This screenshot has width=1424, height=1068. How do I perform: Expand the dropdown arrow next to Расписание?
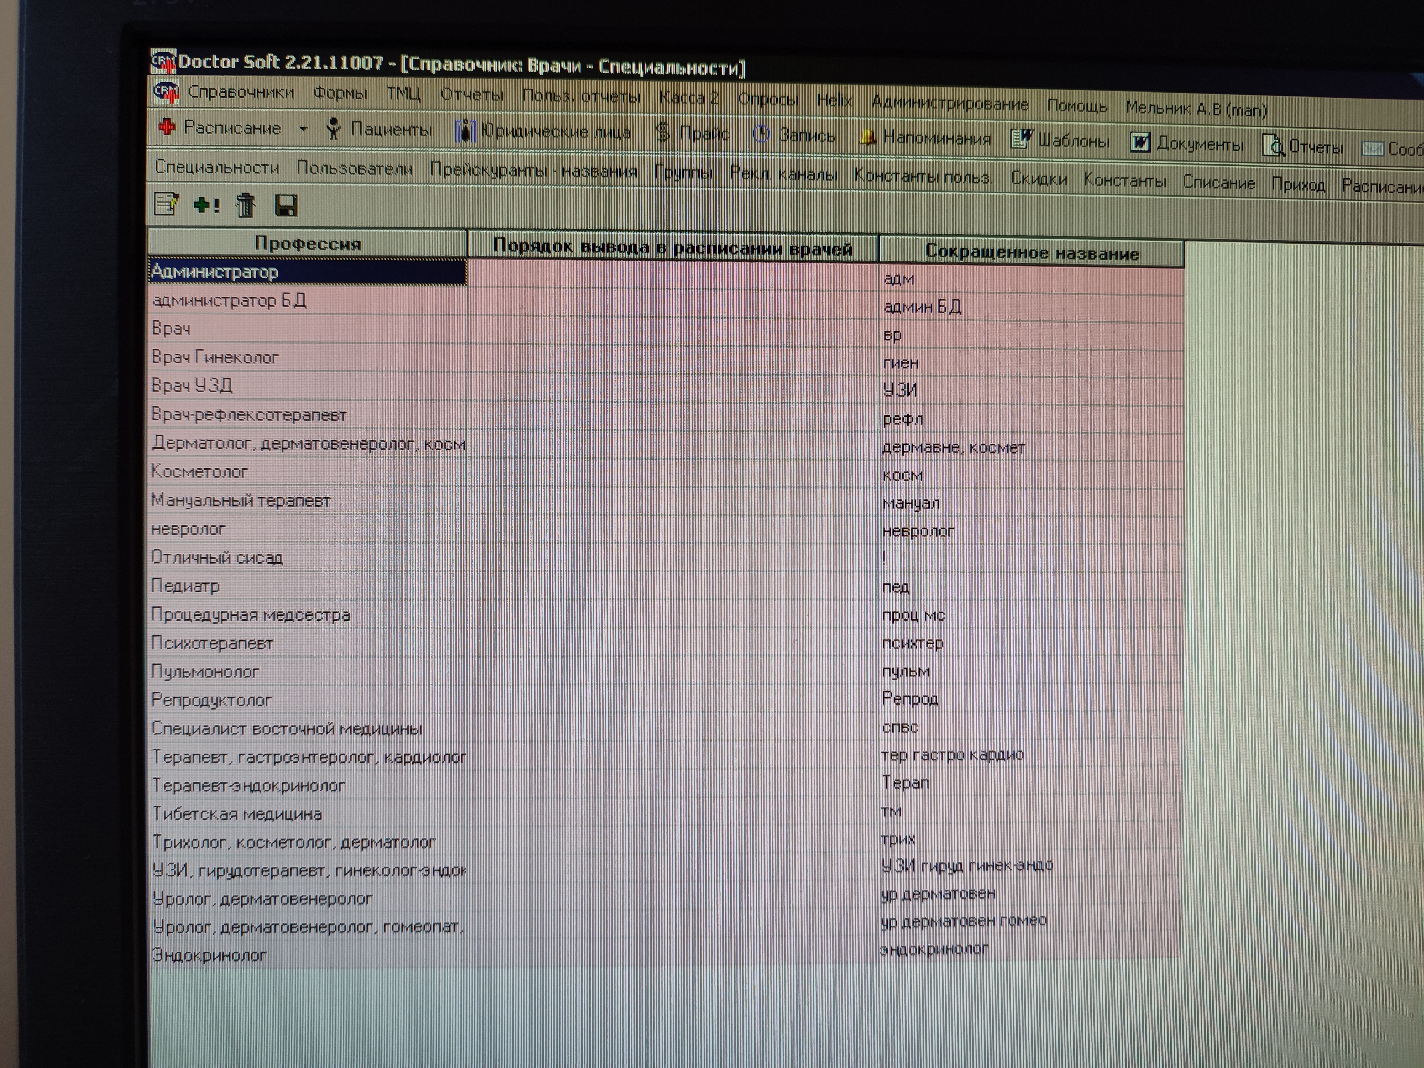303,129
